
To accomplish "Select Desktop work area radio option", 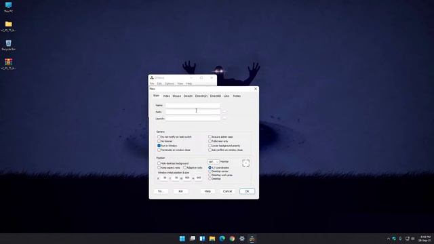I will [210, 175].
